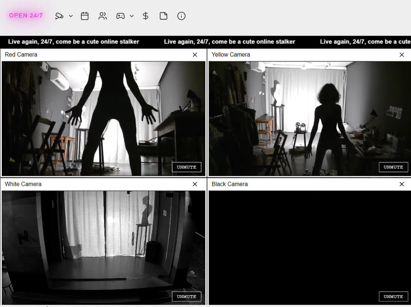Click the OPEN 24/7 logo
The image size is (411, 307).
pos(26,15)
